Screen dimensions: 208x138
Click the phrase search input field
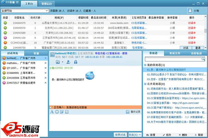pos(173,59)
